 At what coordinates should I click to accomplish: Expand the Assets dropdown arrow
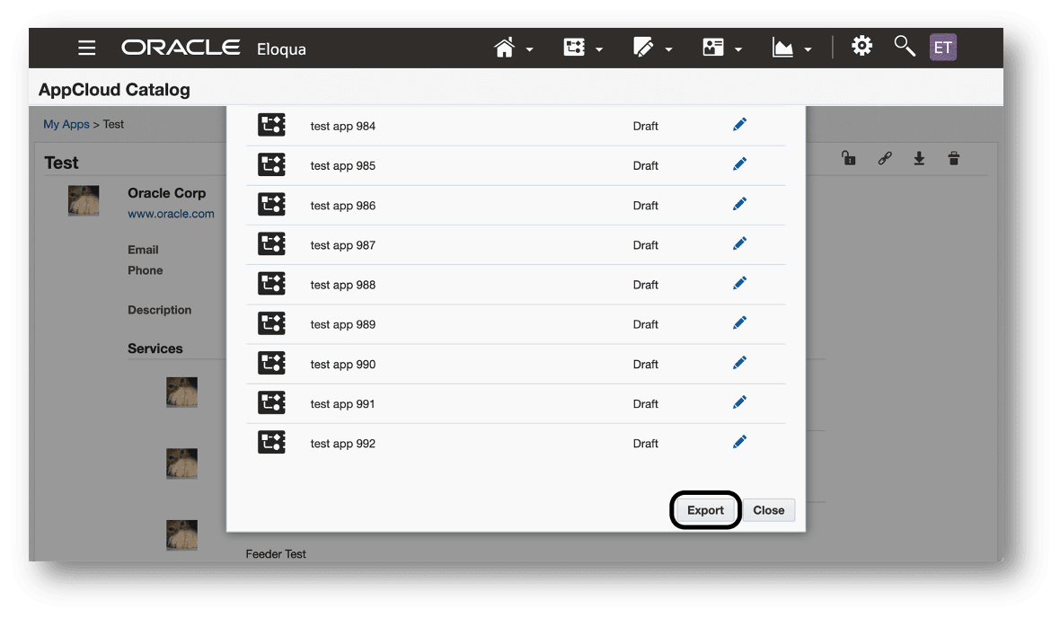tap(668, 49)
